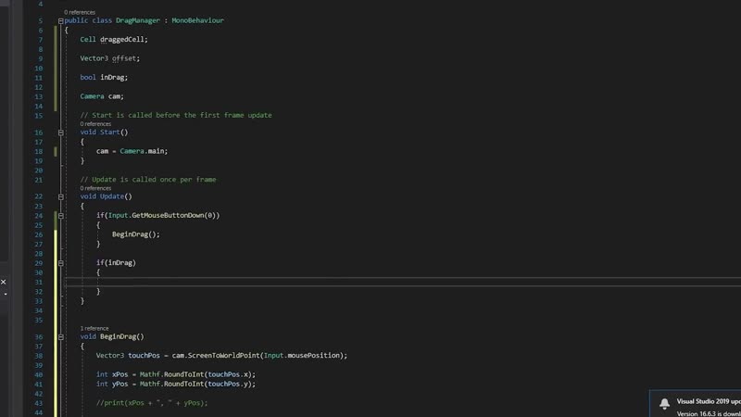Click the BeginDrag() call inside Update
This screenshot has width=741, height=417.
tap(135, 234)
